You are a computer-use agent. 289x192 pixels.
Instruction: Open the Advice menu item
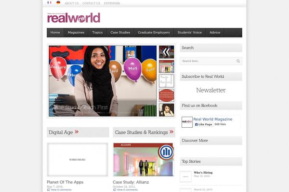click(x=215, y=33)
